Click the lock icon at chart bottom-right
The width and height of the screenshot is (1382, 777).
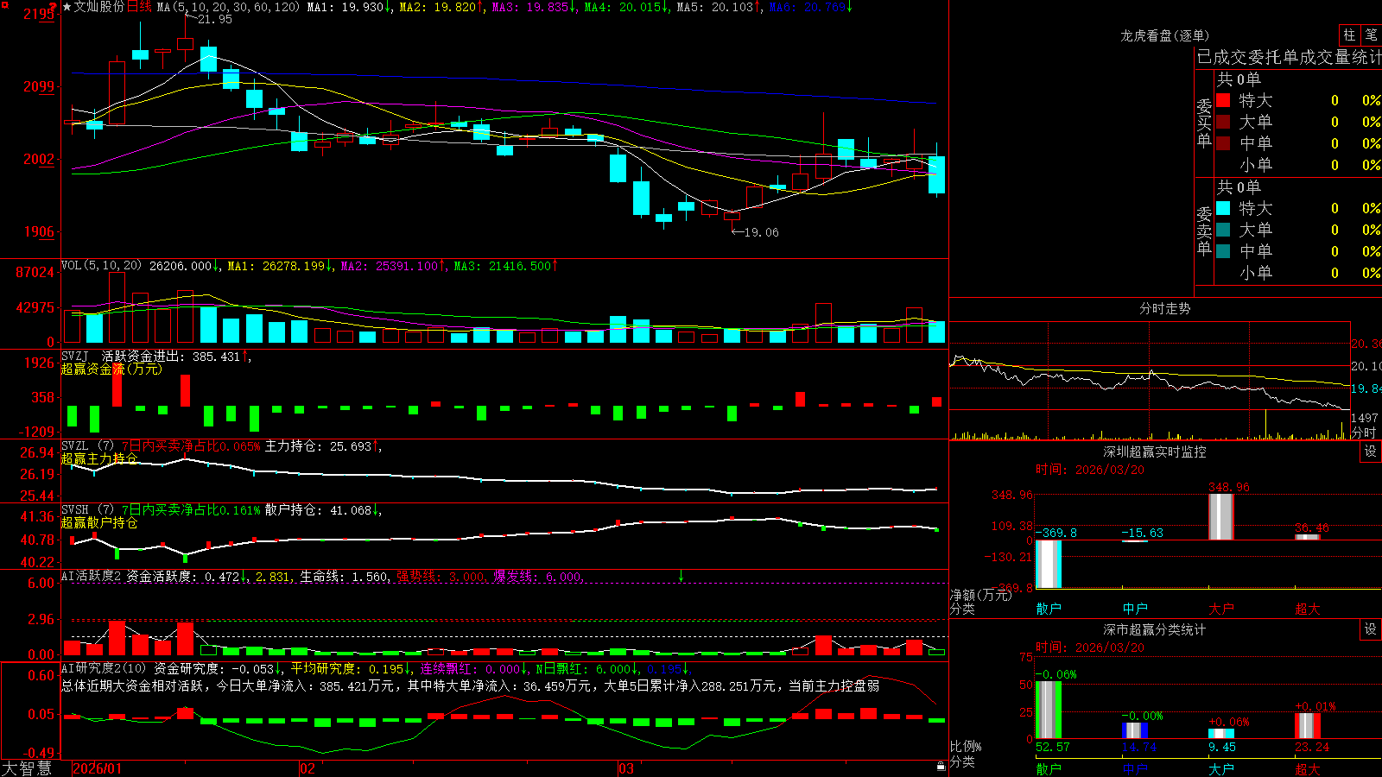(941, 766)
